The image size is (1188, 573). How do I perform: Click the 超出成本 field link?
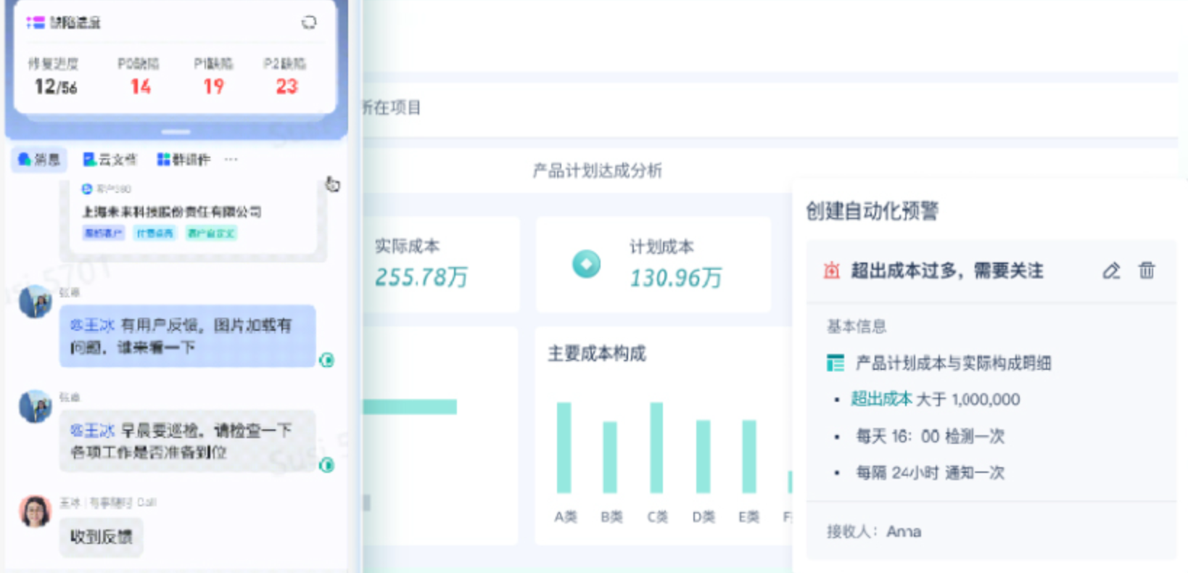pyautogui.click(x=881, y=399)
